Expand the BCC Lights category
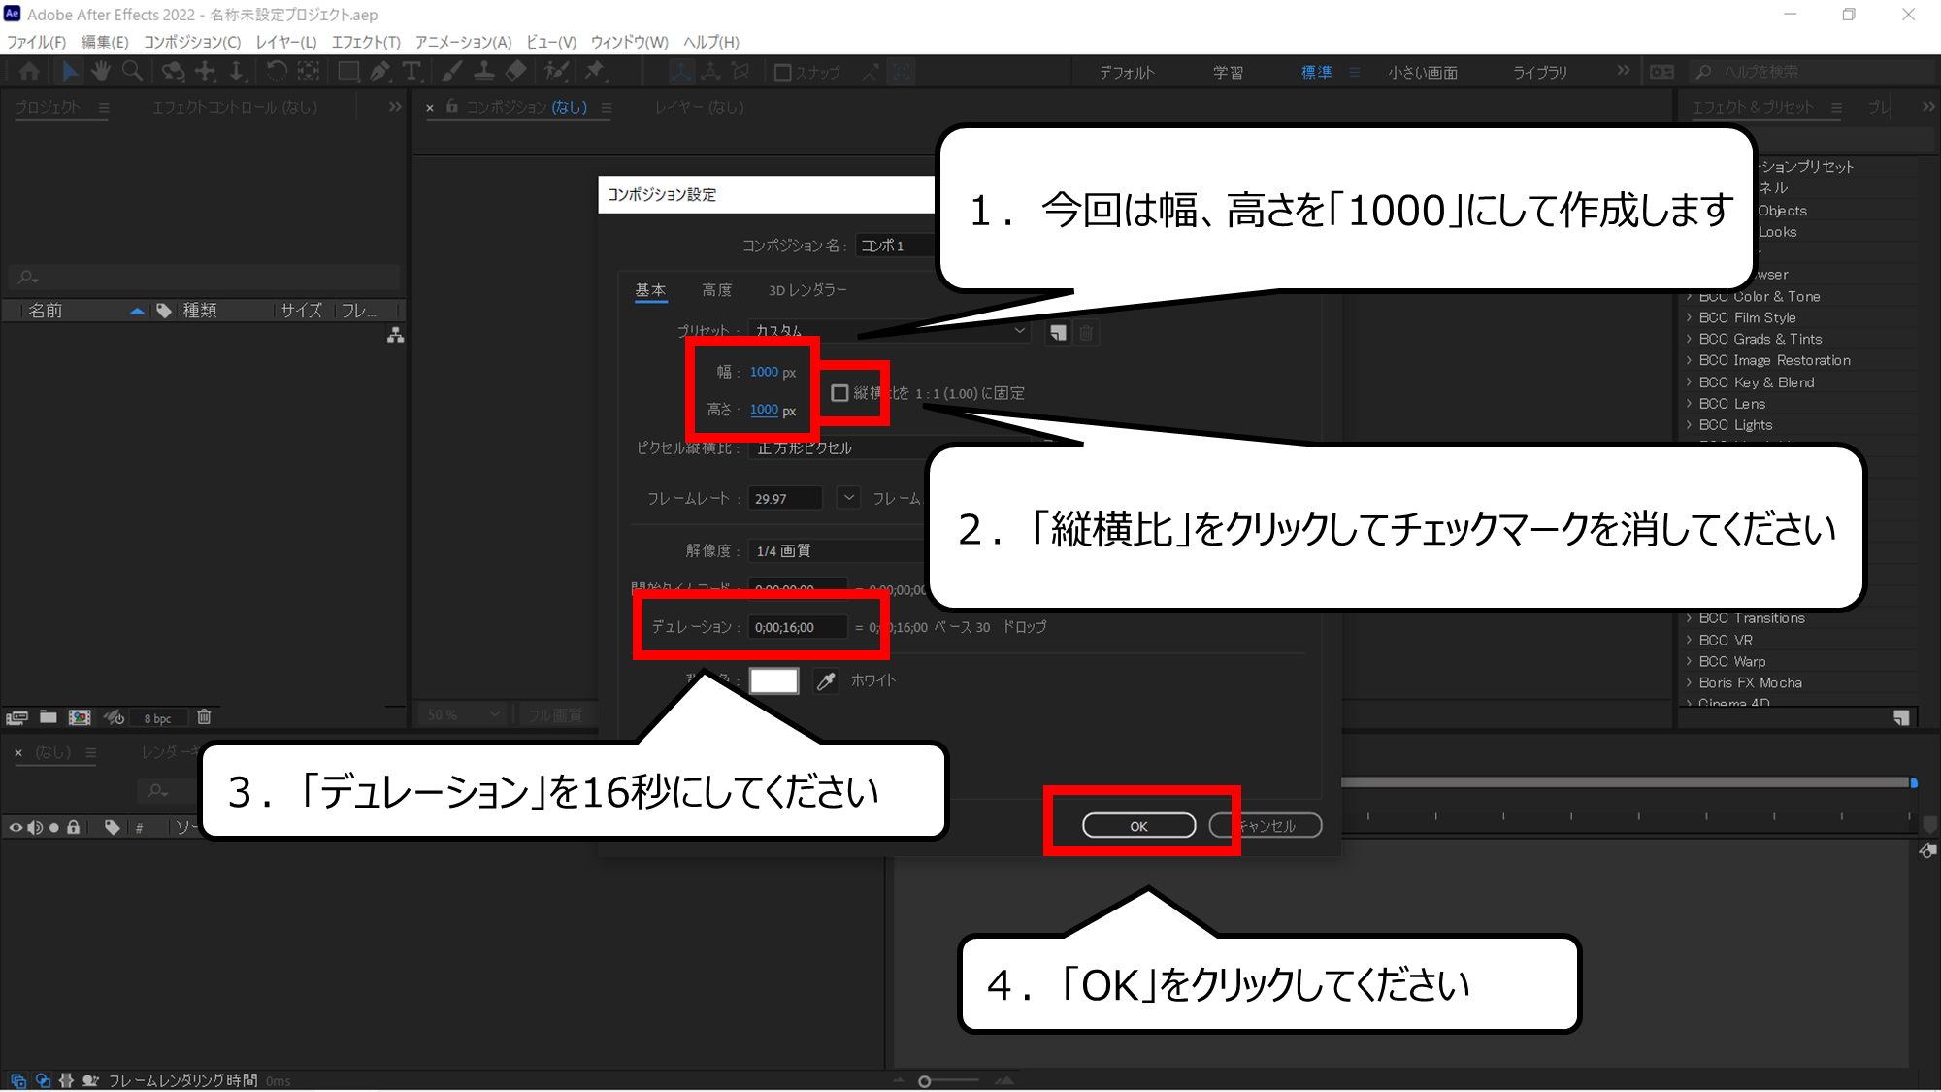This screenshot has height=1092, width=1941. tap(1735, 425)
